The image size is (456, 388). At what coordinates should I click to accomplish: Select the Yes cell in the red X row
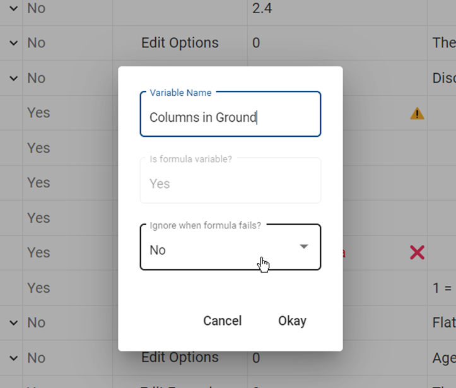[38, 252]
